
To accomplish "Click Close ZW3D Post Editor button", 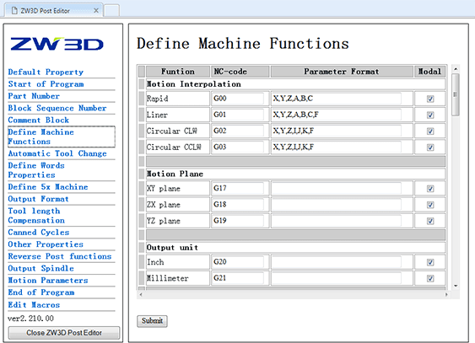I will point(64,333).
